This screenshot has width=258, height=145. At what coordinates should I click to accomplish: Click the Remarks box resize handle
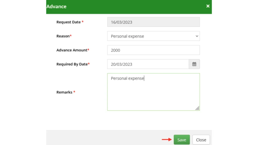197,108
